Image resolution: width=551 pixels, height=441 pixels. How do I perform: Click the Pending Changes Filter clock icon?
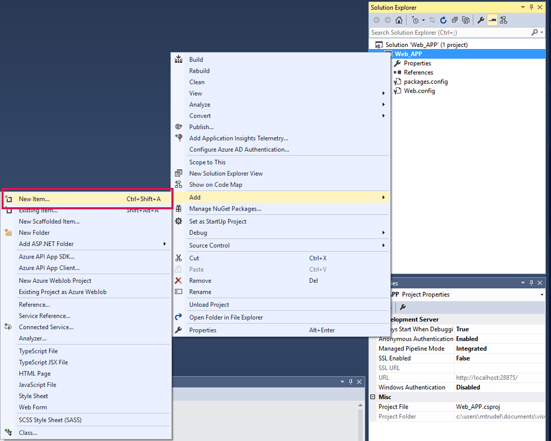click(x=415, y=20)
